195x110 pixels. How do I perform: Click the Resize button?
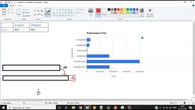pos(26,13)
